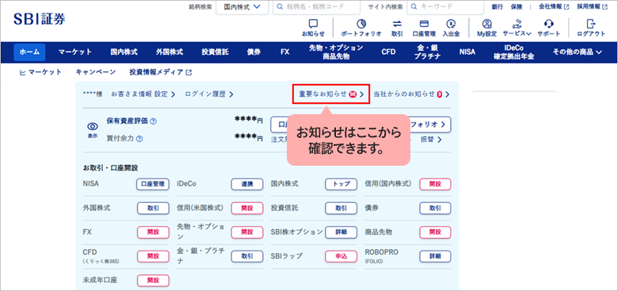
Task: Click the 未成年口座 開設 button
Action: tap(153, 281)
